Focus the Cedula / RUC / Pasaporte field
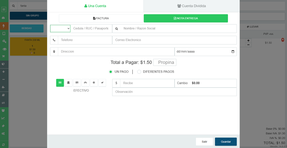This screenshot has height=148, width=287. pyautogui.click(x=91, y=28)
